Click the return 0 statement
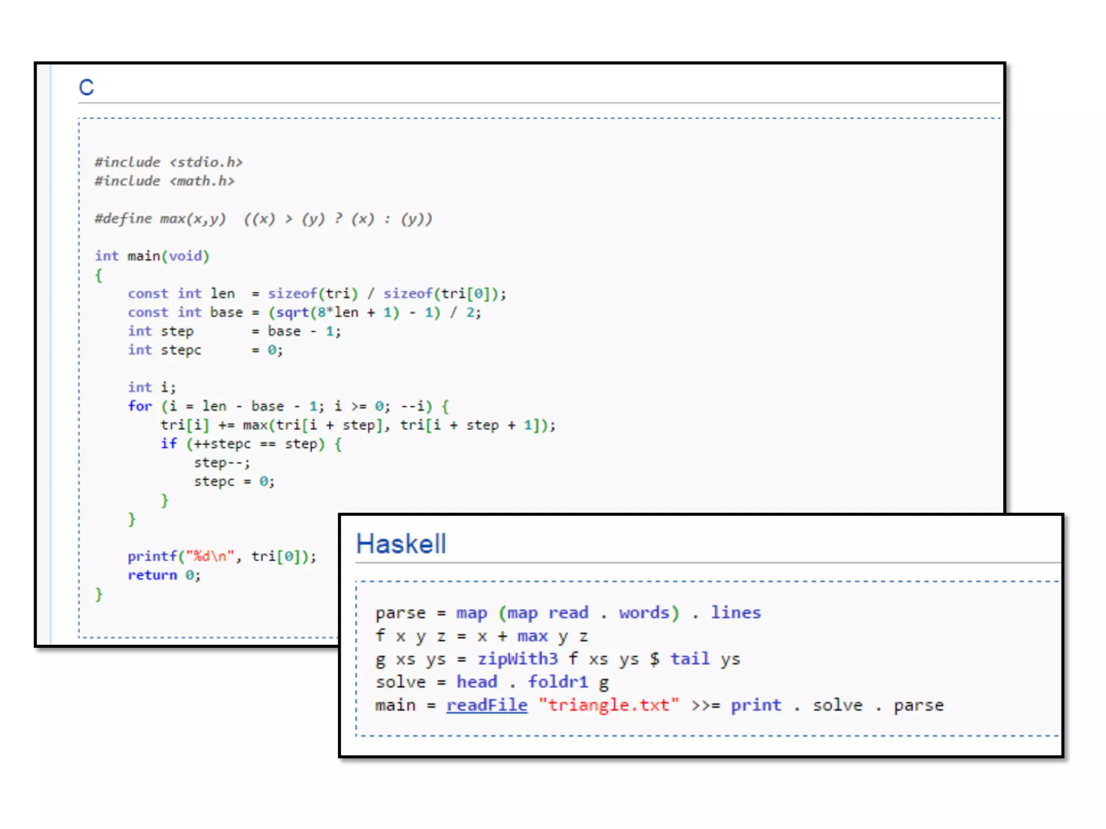Screen dimensions: 1106x829 [164, 575]
